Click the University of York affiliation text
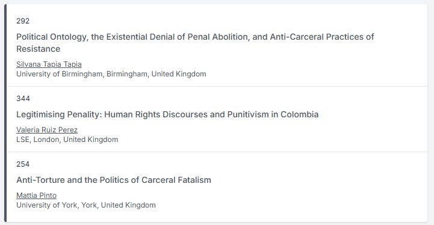Screen dimensions: 434x225 tap(86, 205)
